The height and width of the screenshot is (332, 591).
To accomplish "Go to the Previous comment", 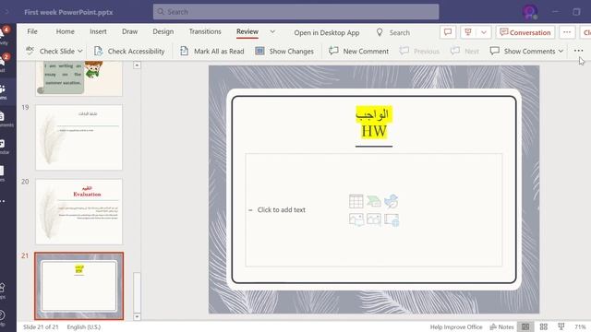I will point(419,51).
